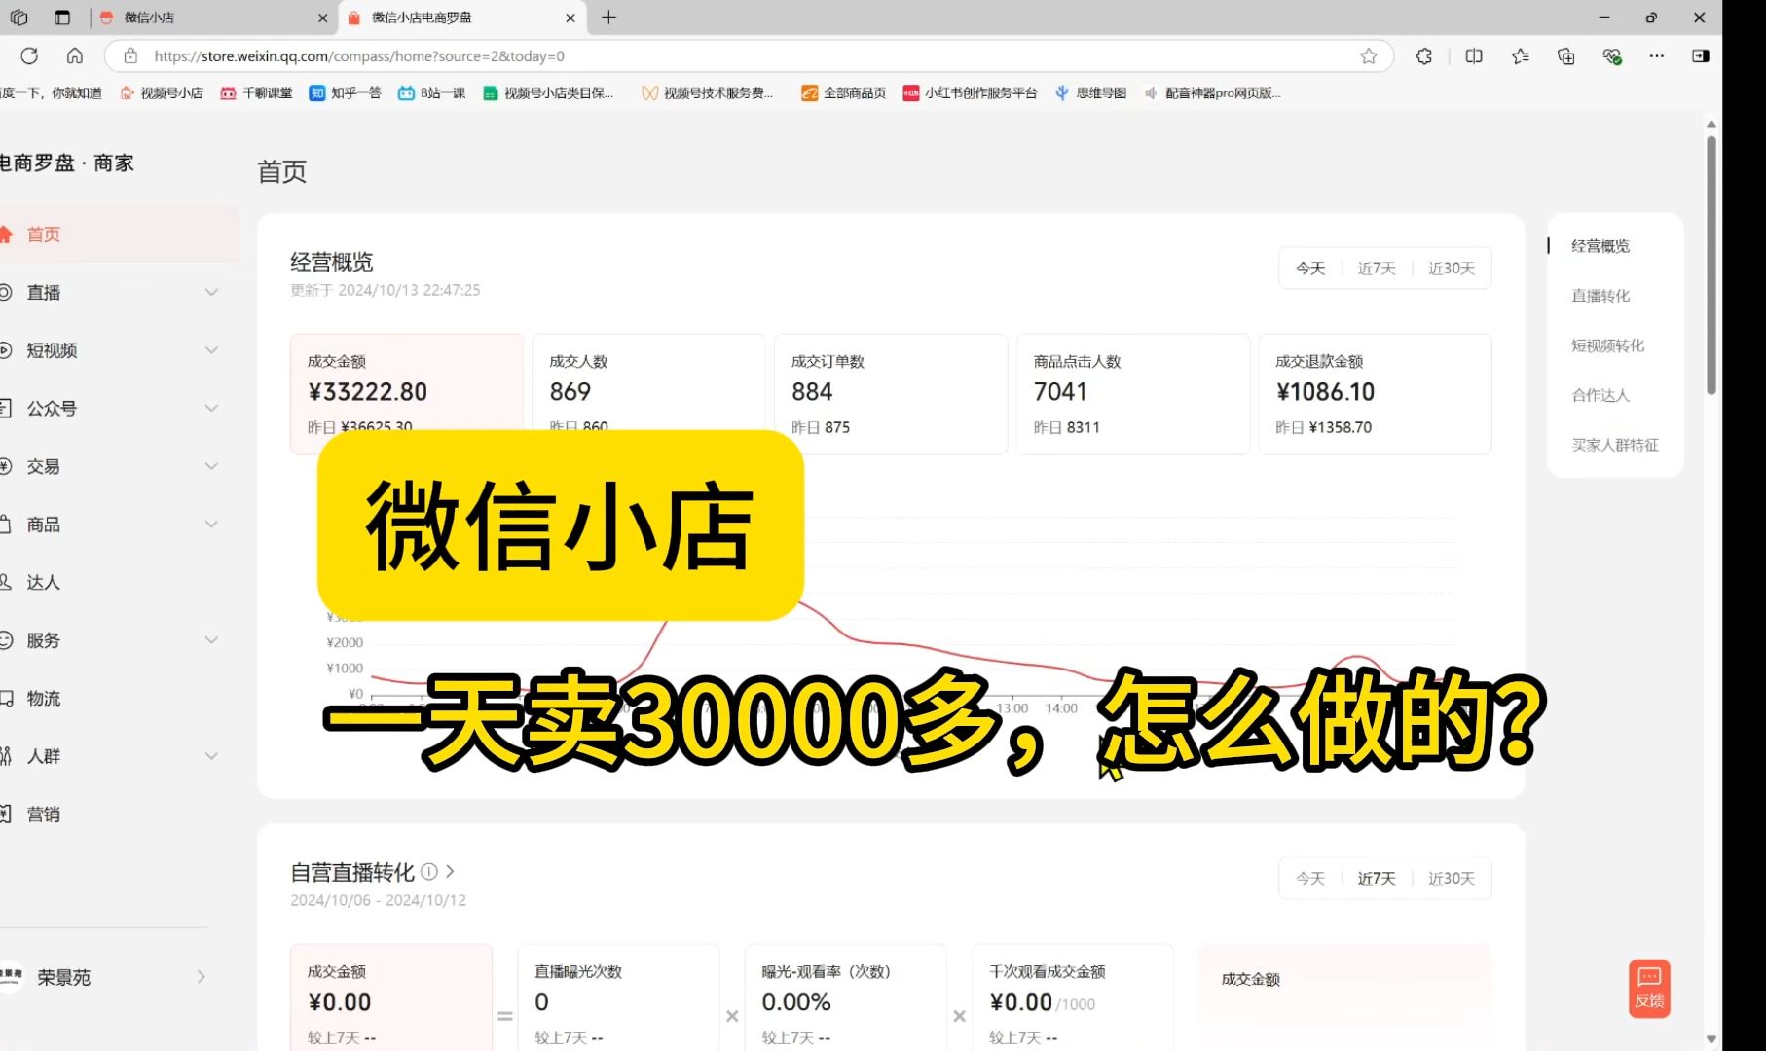Toggle split screen icon in toolbar

point(1474,56)
